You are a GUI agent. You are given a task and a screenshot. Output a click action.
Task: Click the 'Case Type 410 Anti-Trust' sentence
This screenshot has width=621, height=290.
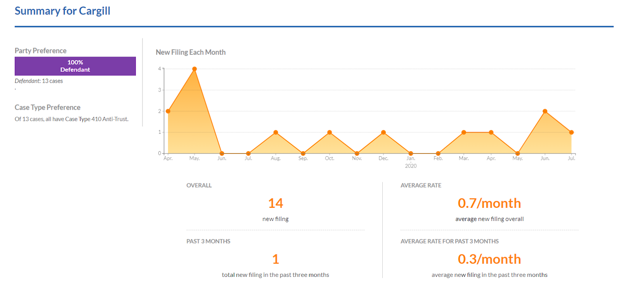point(72,119)
